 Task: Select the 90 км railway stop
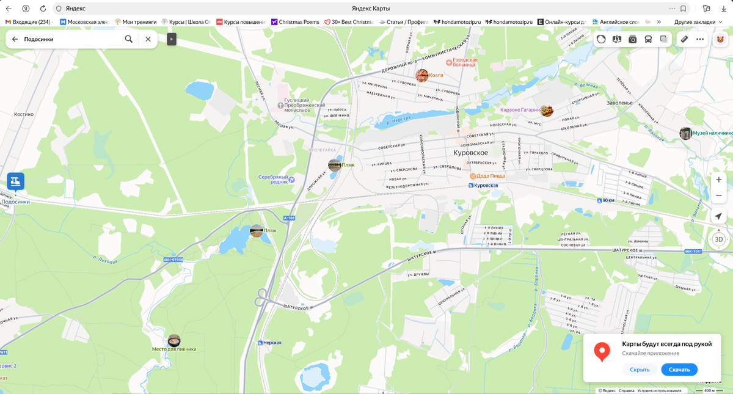[x=599, y=200]
